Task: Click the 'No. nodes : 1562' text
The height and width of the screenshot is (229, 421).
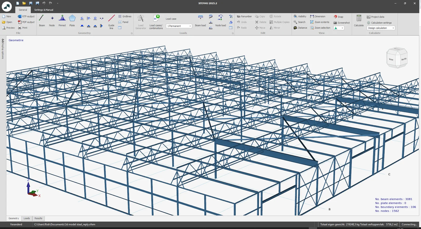Action: pyautogui.click(x=387, y=211)
